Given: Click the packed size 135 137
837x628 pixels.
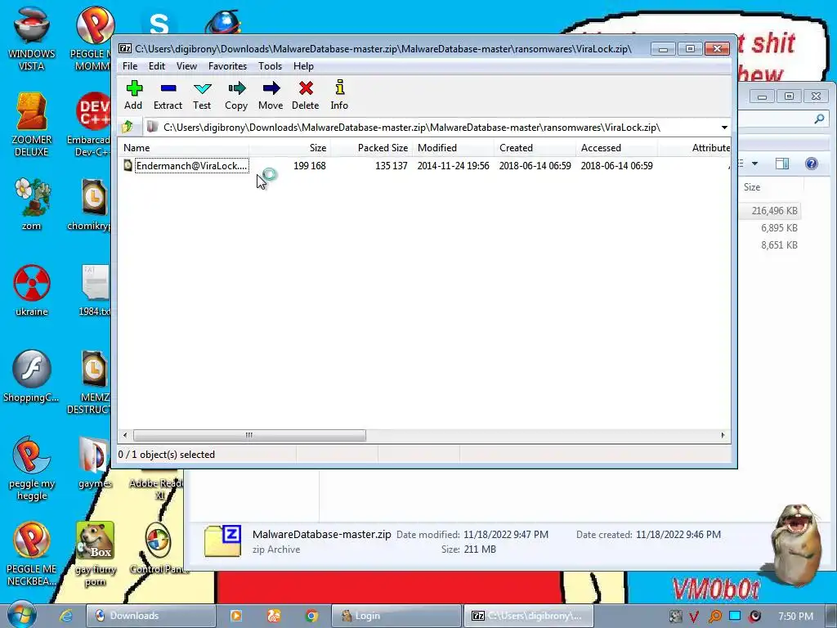Looking at the screenshot, I should tap(392, 165).
